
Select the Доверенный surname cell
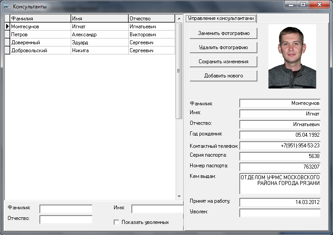[40, 42]
